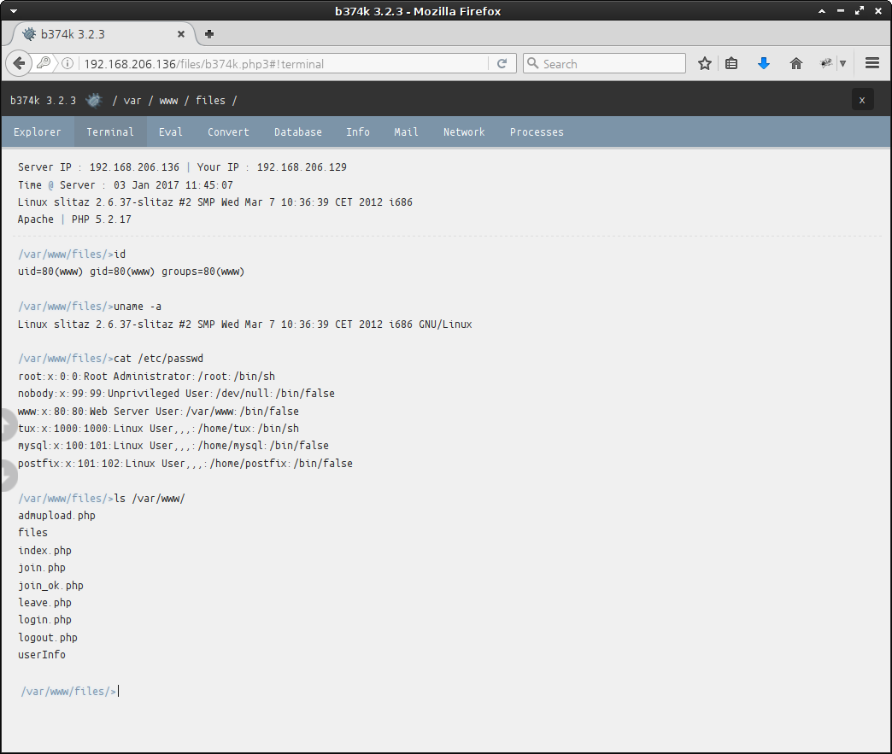Viewport: 892px width, 754px height.
Task: Click the 'leave.php' listing entry
Action: pyautogui.click(x=44, y=602)
